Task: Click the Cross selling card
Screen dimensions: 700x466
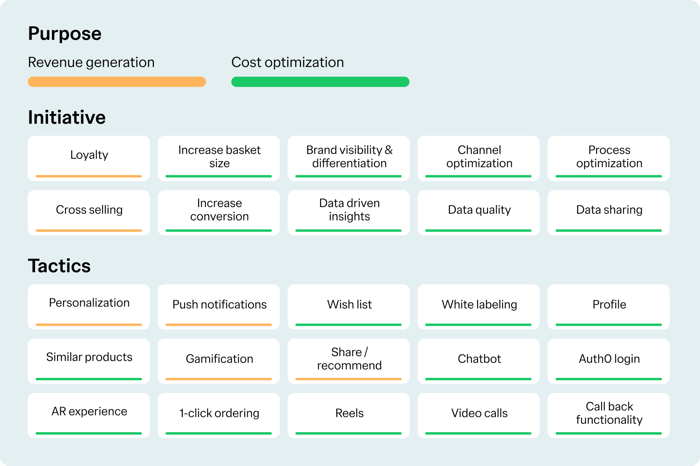Action: (x=89, y=212)
